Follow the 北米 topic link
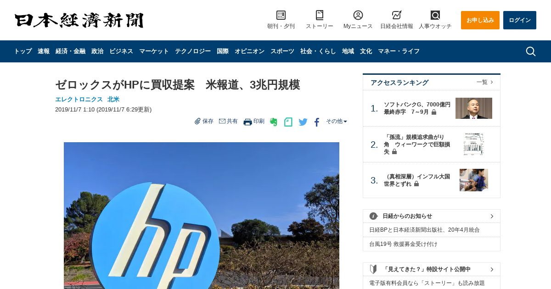The height and width of the screenshot is (289, 551). [113, 99]
